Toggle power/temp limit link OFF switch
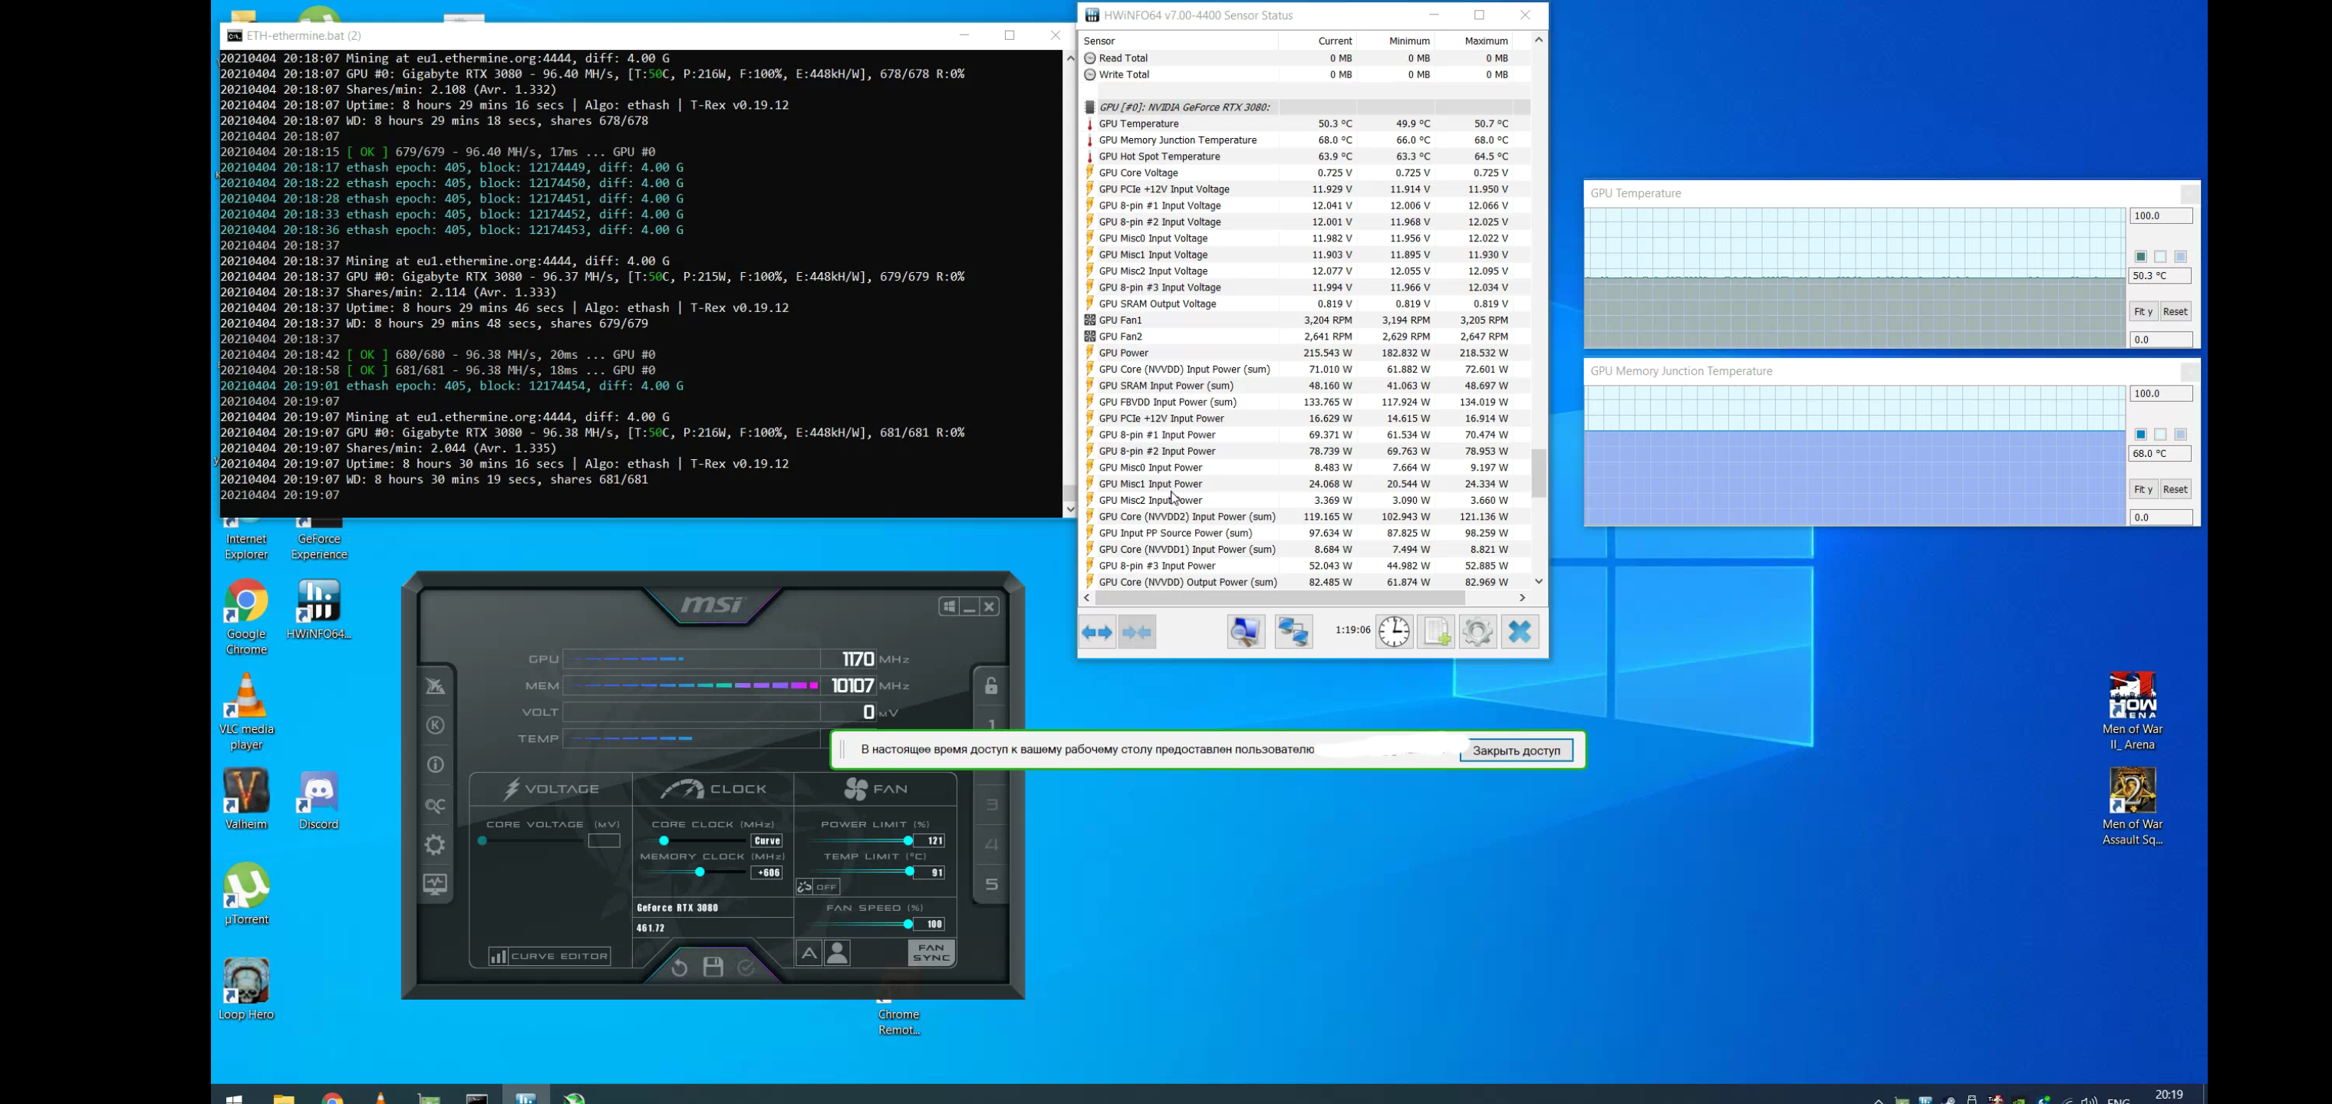The height and width of the screenshot is (1104, 2332). pos(819,888)
